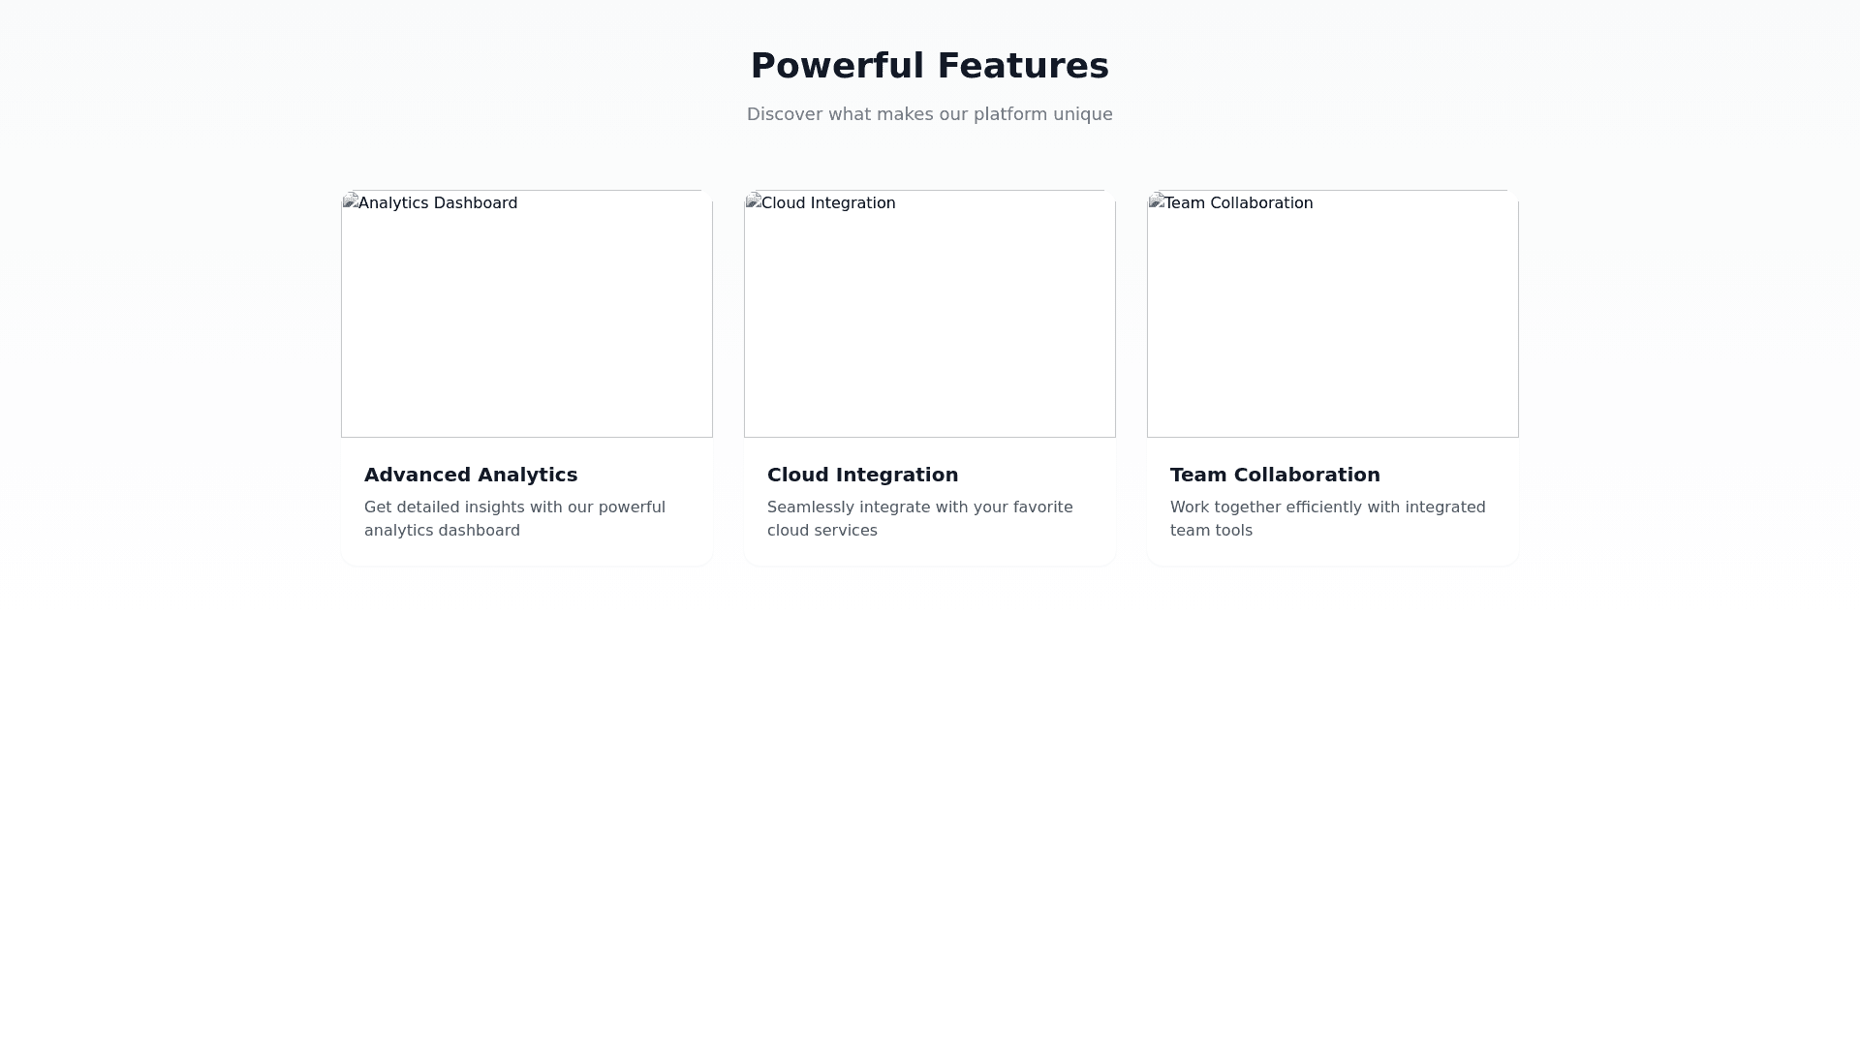Click the 'Work together efficiently' description text

[x=1327, y=508]
